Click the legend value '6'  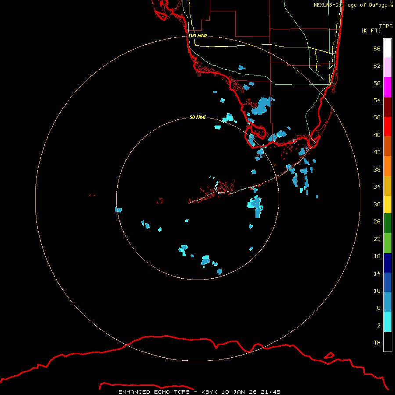point(379,308)
